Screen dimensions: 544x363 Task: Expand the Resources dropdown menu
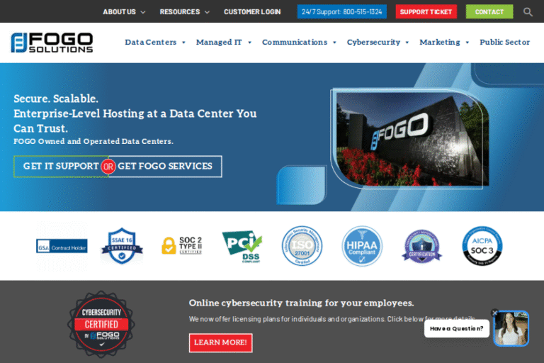[184, 12]
